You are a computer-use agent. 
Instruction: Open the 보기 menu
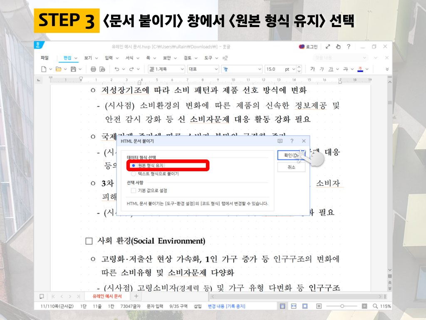[x=88, y=57]
